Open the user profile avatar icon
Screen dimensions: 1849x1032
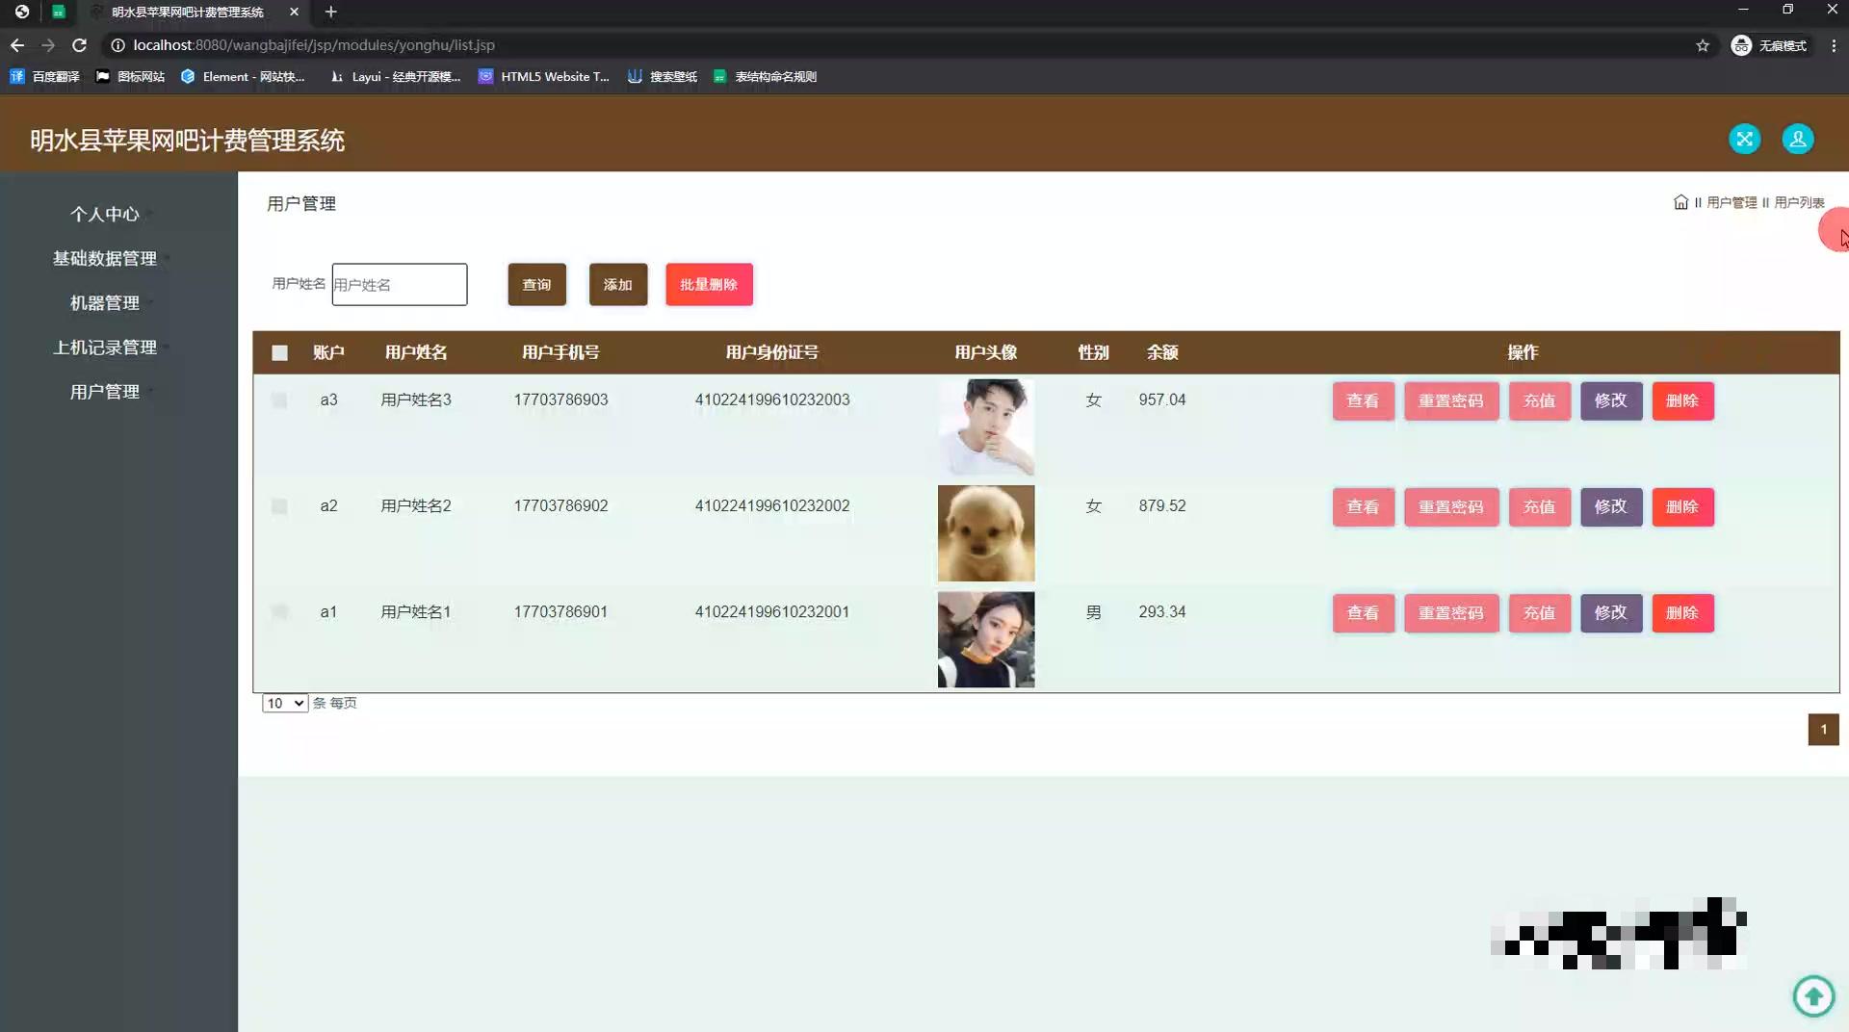point(1797,139)
